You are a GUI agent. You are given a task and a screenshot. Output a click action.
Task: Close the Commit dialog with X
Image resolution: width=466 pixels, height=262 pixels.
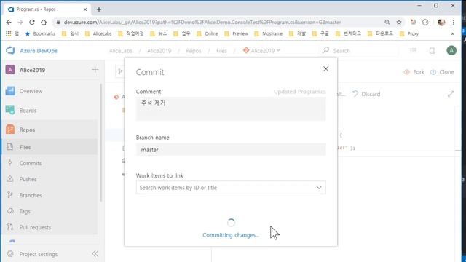(325, 69)
